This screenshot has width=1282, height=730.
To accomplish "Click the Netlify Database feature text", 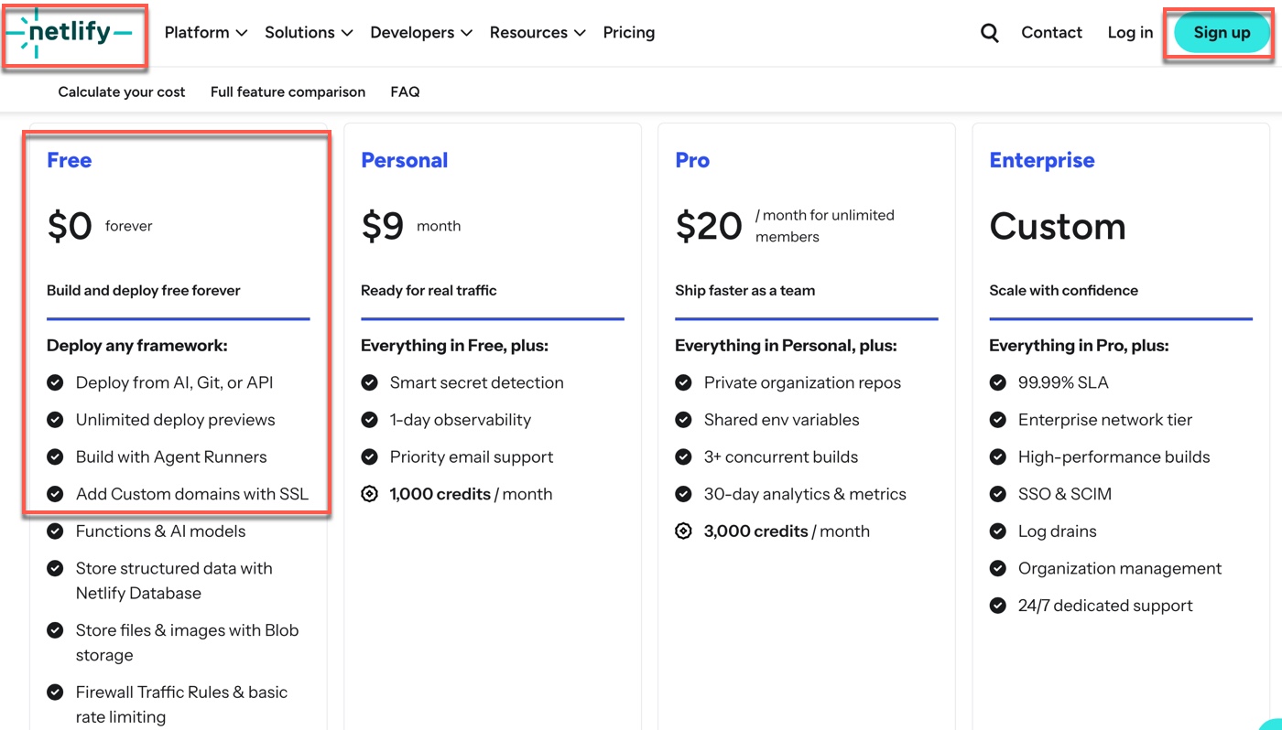I will click(x=174, y=581).
